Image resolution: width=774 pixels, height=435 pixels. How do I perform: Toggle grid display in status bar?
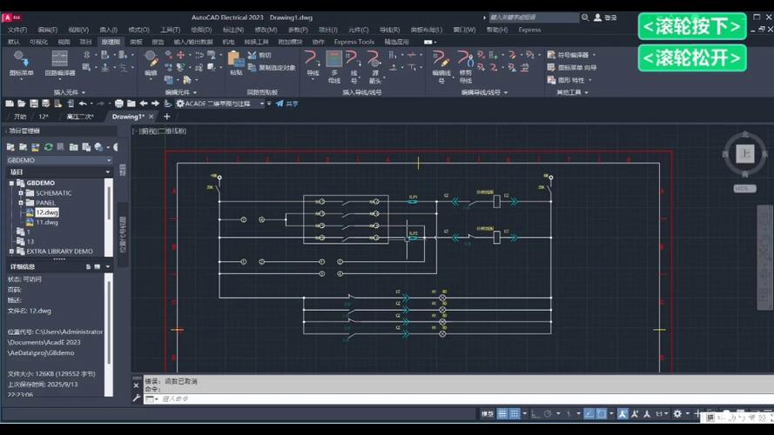coord(502,414)
